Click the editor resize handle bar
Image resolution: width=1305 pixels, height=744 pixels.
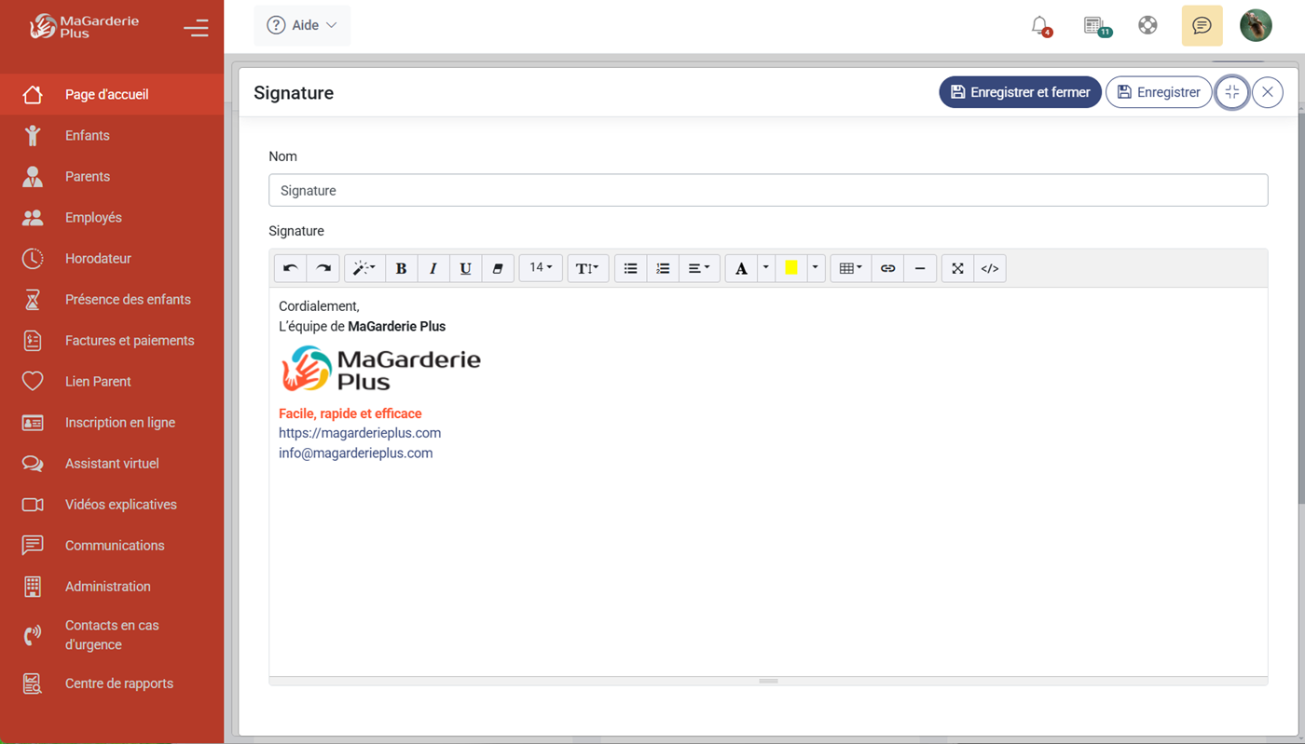[x=768, y=681]
